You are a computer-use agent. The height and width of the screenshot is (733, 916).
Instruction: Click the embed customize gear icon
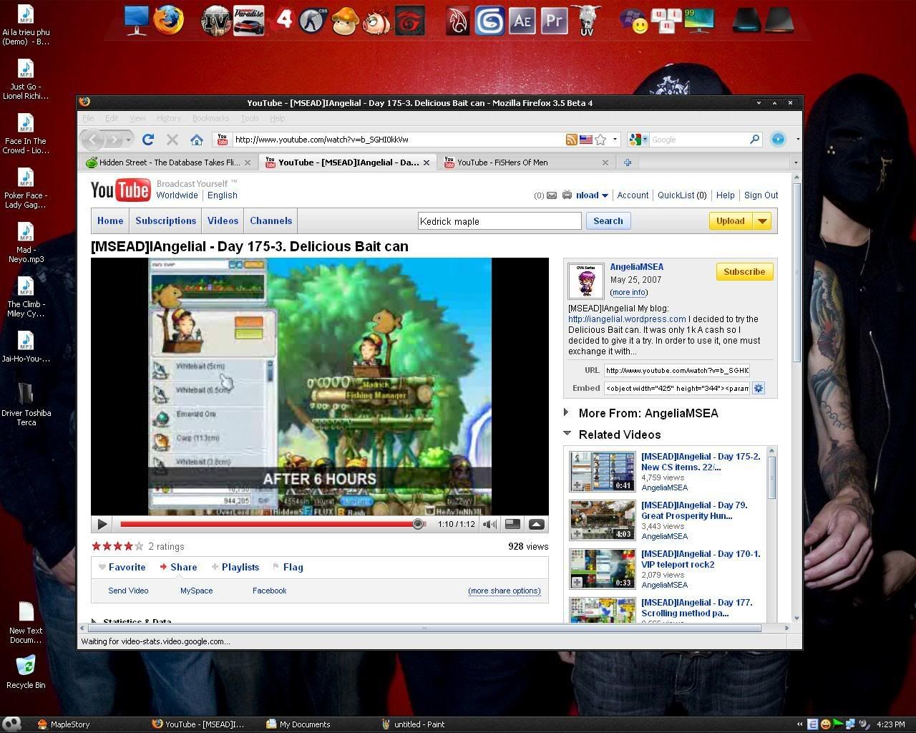point(759,388)
